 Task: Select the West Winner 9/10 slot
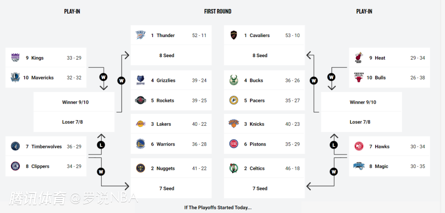75,102
